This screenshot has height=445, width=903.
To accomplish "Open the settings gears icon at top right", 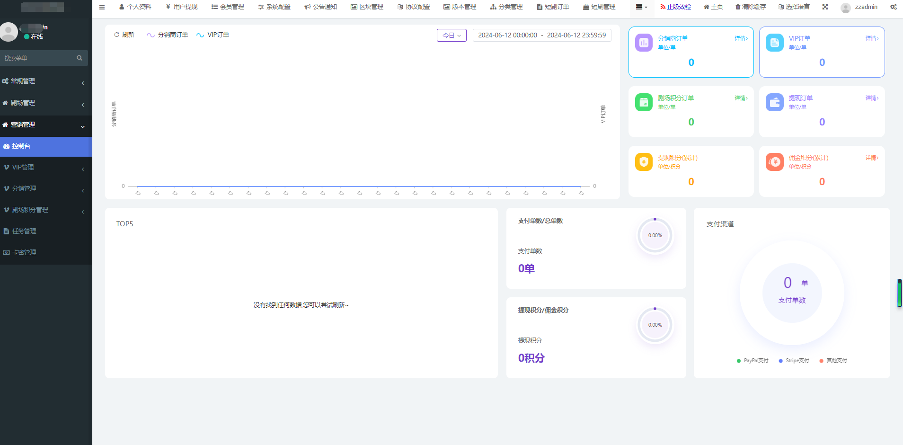I will [x=893, y=7].
